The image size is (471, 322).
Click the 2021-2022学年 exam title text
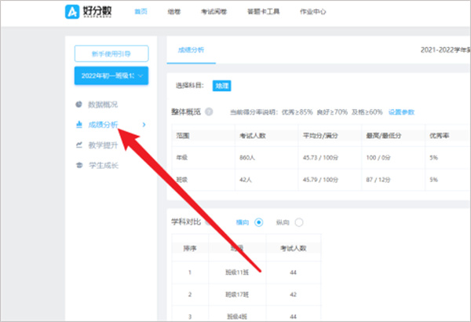pyautogui.click(x=445, y=50)
